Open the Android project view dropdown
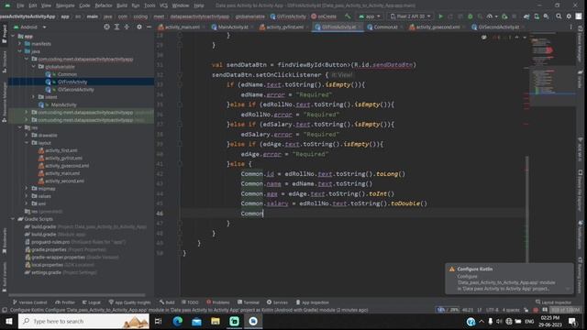This screenshot has height=330, width=587. (30, 27)
